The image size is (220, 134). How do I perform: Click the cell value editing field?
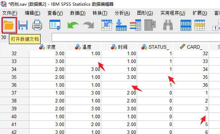(x=136, y=37)
